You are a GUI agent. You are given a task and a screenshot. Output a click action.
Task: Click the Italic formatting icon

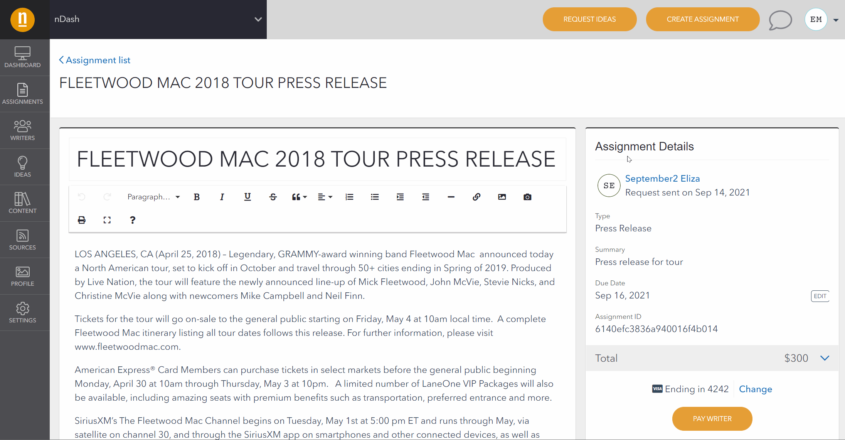tap(222, 197)
